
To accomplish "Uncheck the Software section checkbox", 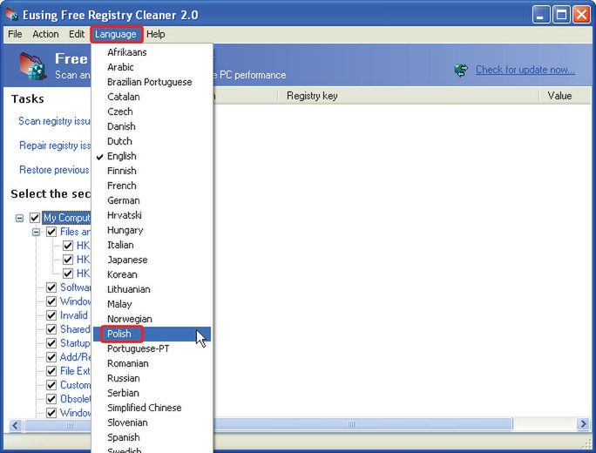I will (51, 287).
